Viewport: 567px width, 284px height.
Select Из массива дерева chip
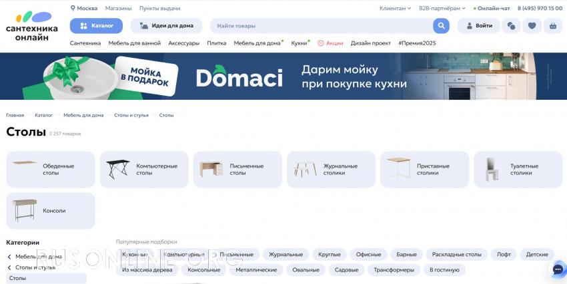tap(147, 270)
